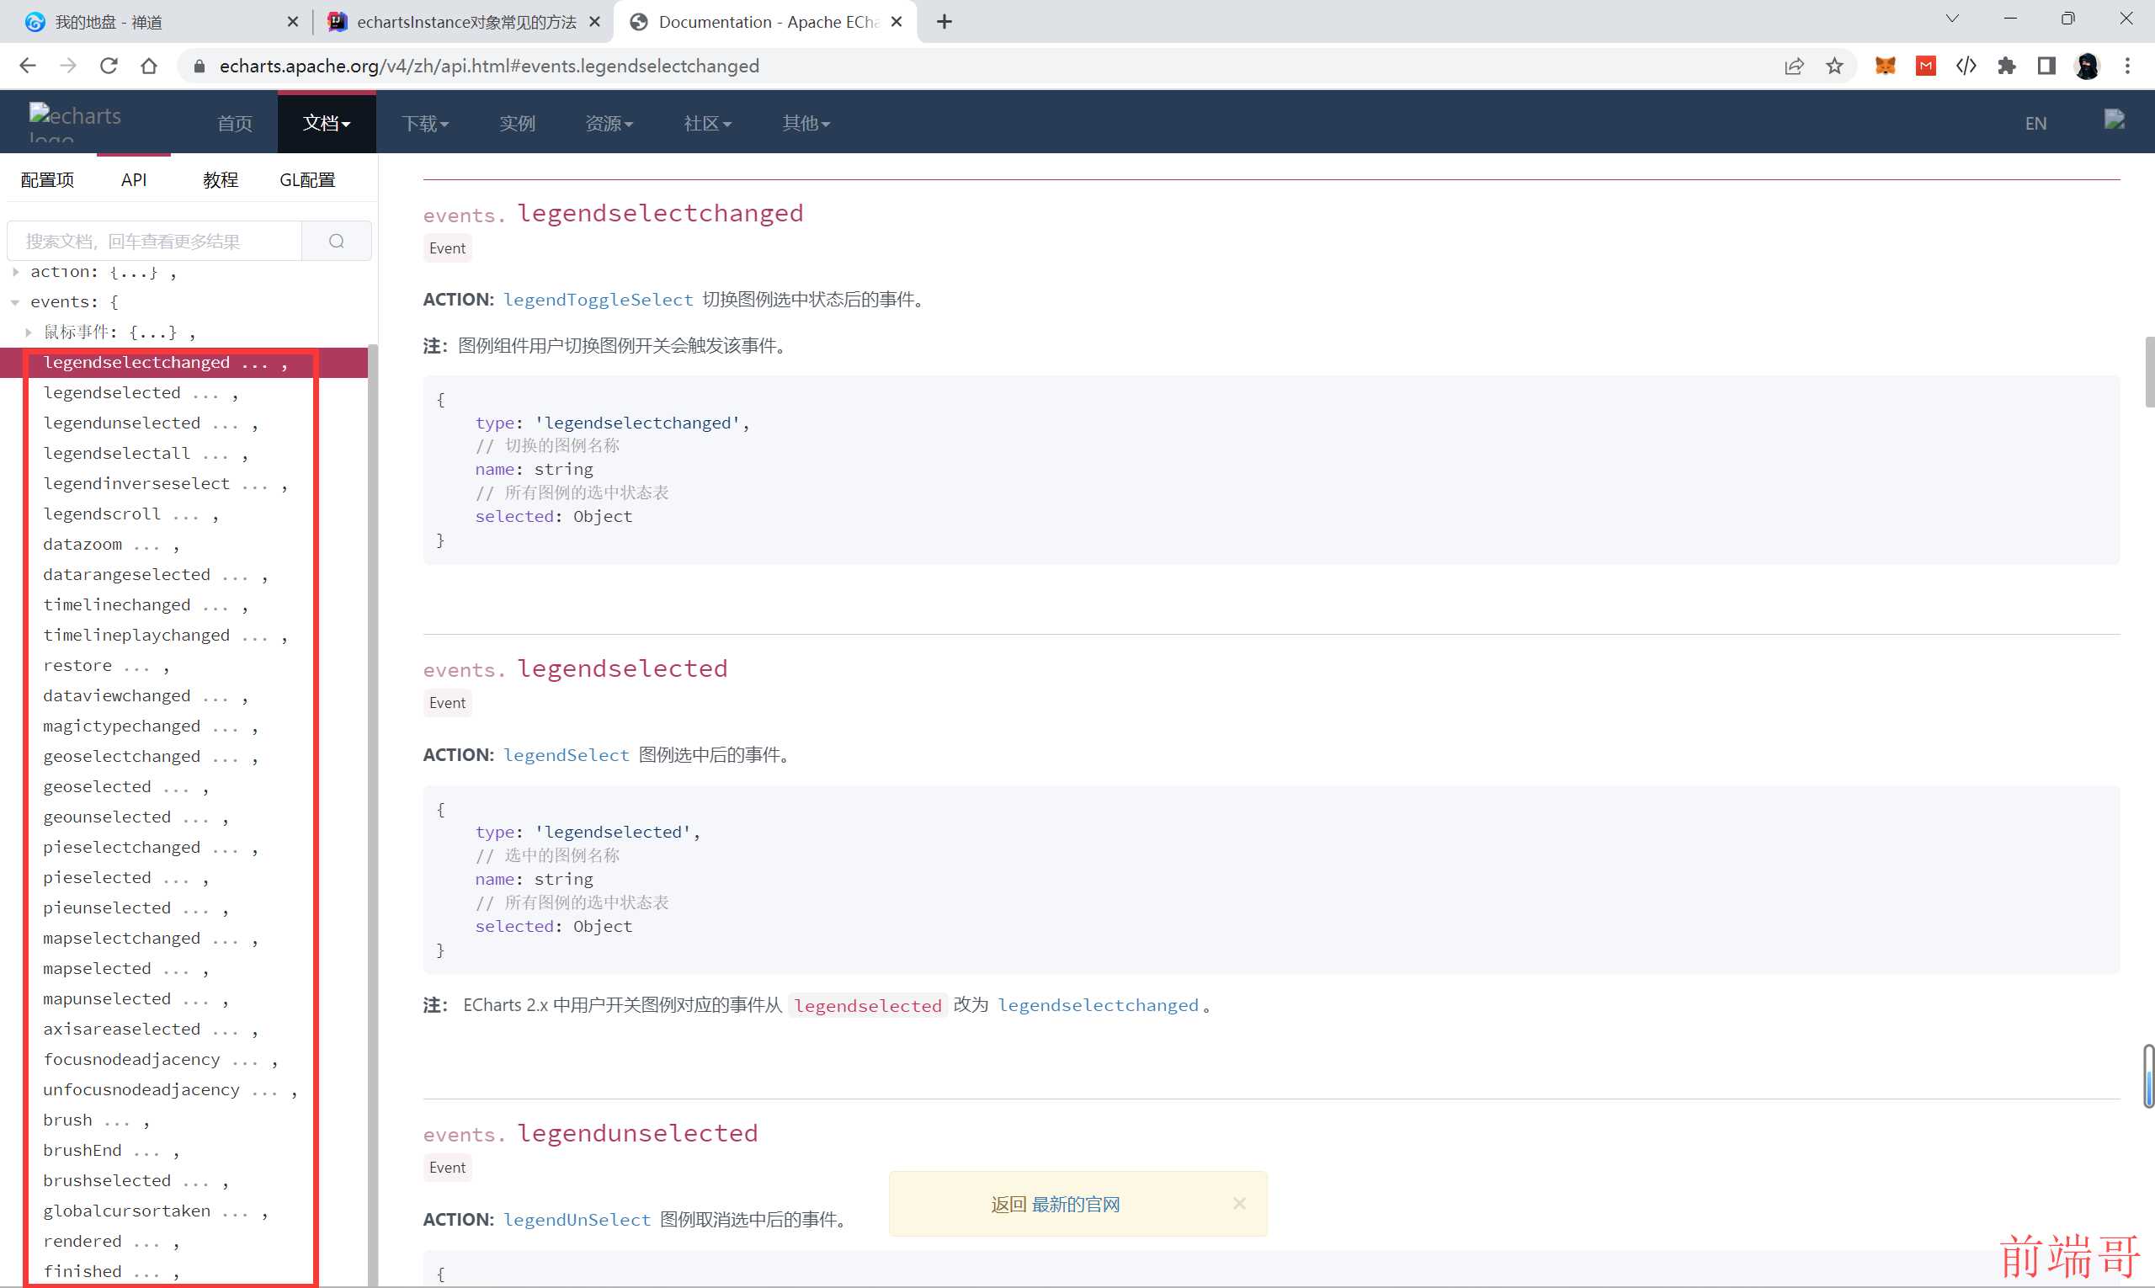Viewport: 2155px width, 1288px height.
Task: Open browser home page
Action: [149, 66]
